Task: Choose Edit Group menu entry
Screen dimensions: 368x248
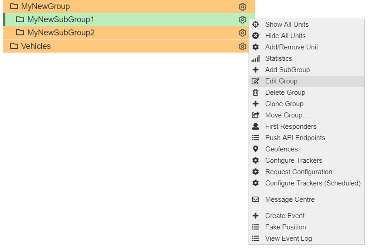Action: coord(307,81)
